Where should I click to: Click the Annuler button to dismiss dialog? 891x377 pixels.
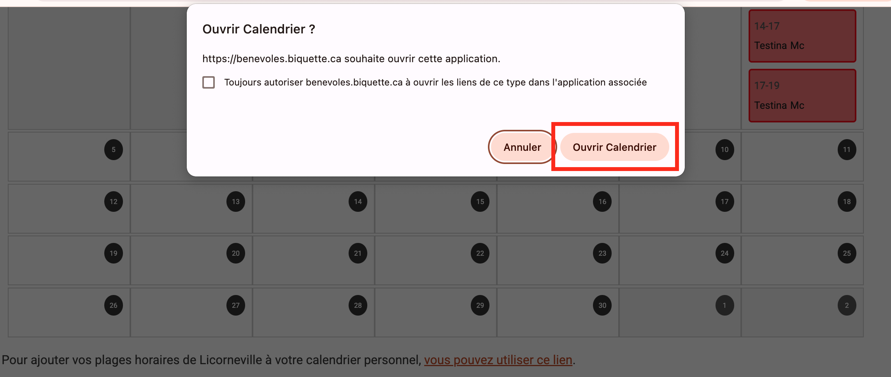click(x=522, y=147)
